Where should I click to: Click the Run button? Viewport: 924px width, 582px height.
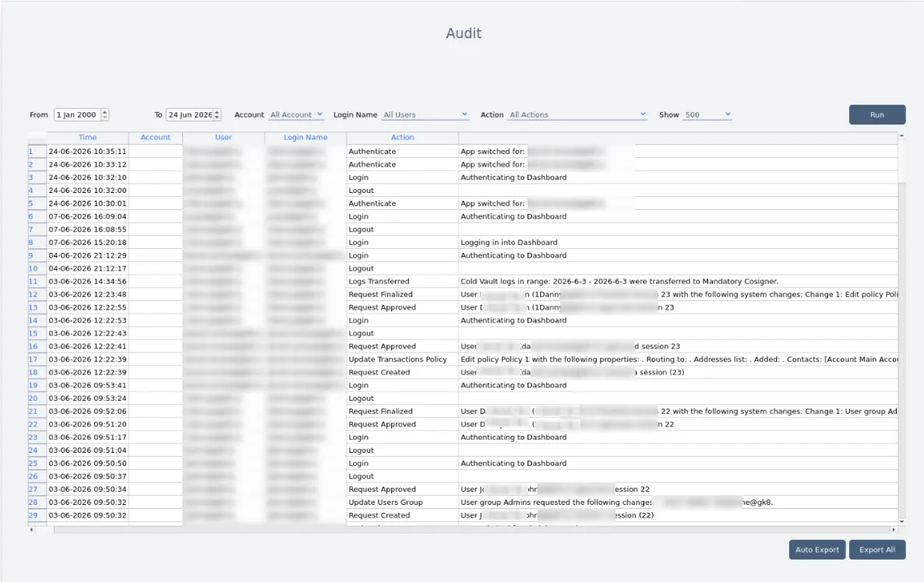(x=876, y=114)
